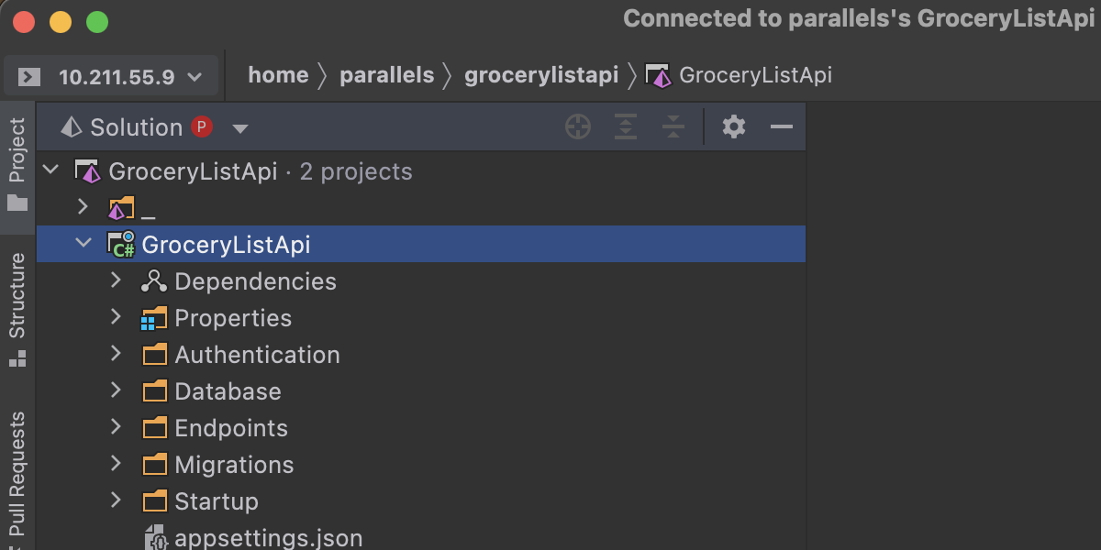Click the terminal icon beside 10.211.55.9
This screenshot has width=1101, height=550.
(x=29, y=76)
